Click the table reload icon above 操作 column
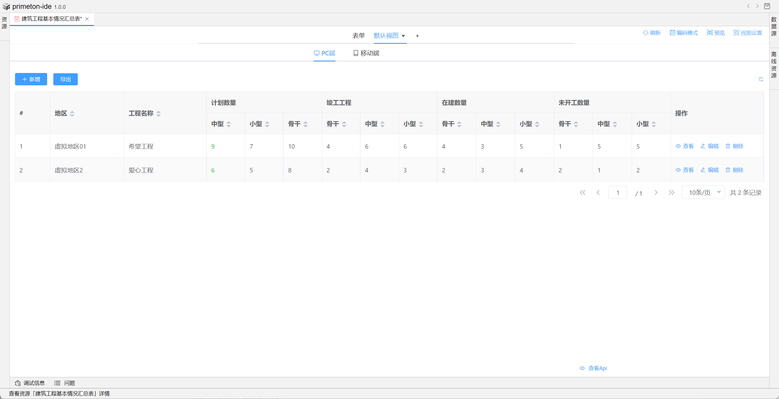Image resolution: width=779 pixels, height=399 pixels. [761, 79]
